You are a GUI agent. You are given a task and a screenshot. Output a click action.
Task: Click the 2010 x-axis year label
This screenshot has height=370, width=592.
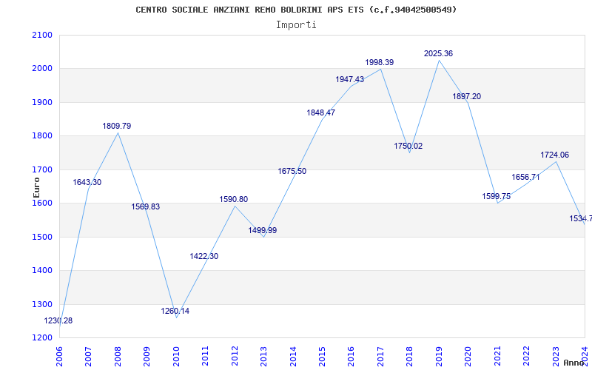pos(176,356)
